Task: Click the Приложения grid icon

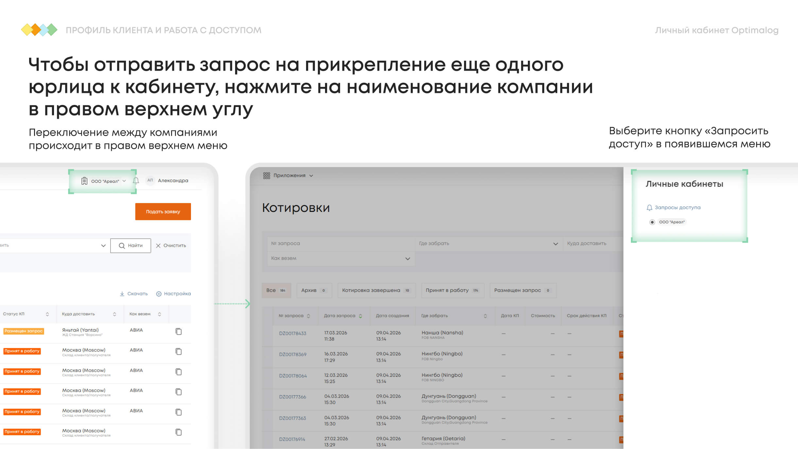Action: point(267,176)
